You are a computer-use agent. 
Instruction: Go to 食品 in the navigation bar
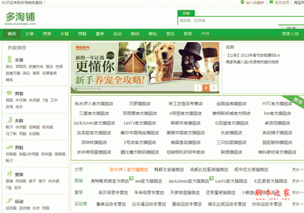170,33
